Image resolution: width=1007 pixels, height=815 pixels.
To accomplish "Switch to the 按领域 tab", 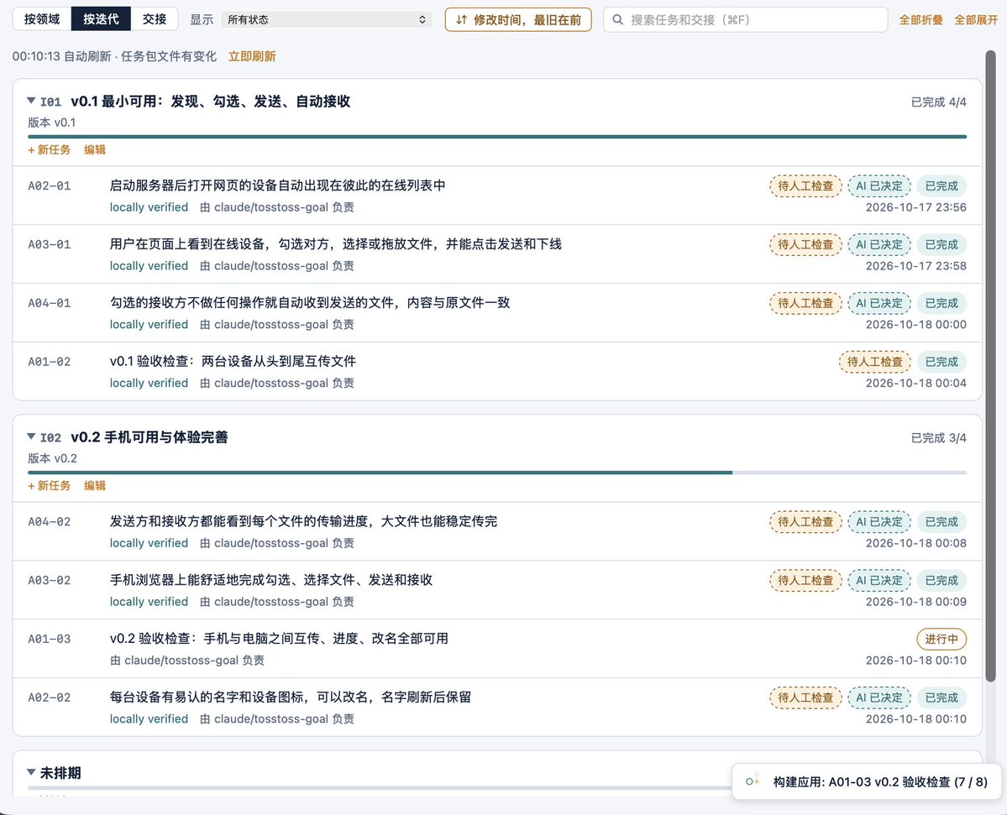I will 42,19.
